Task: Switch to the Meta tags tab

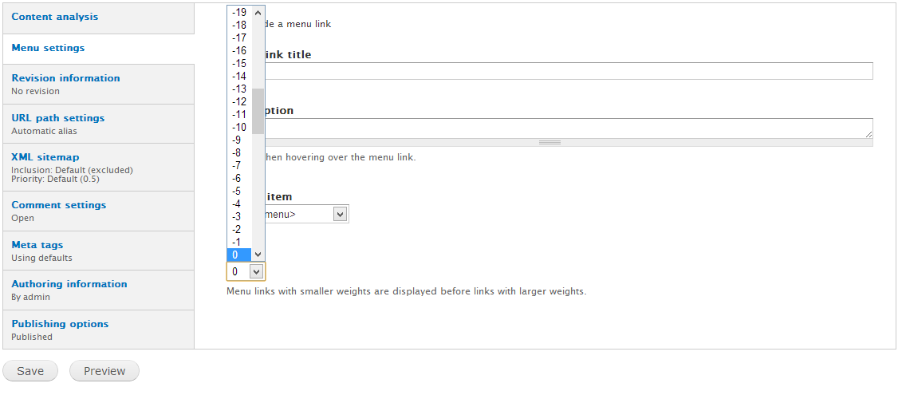Action: click(37, 245)
